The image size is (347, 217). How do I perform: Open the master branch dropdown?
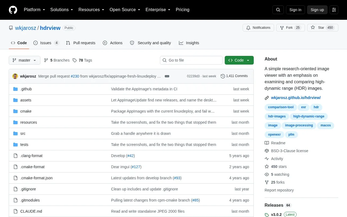[24, 60]
